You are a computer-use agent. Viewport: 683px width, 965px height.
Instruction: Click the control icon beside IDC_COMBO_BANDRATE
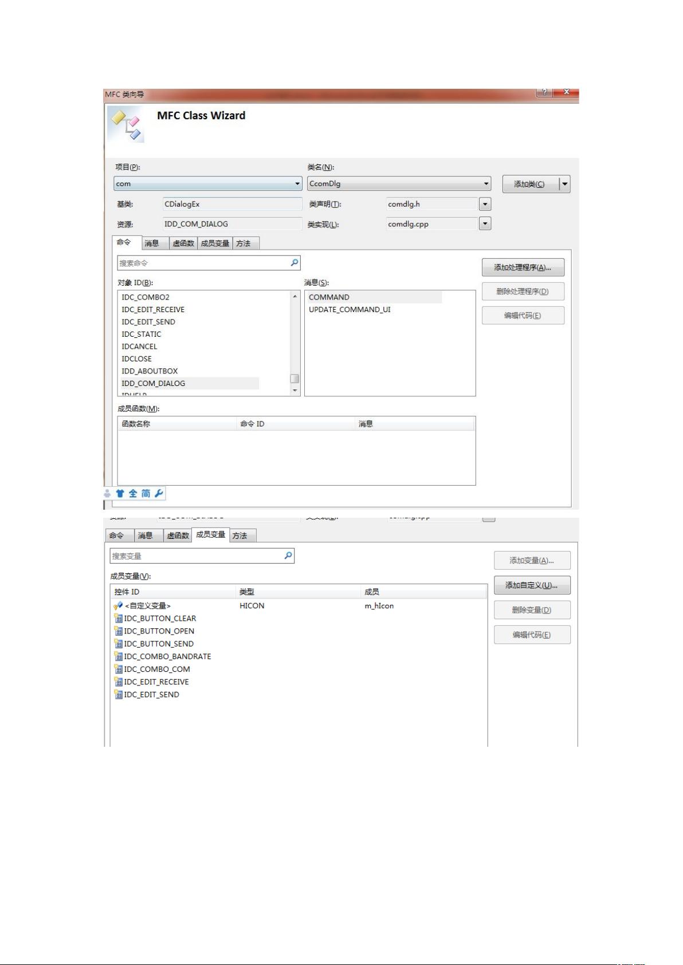(119, 656)
